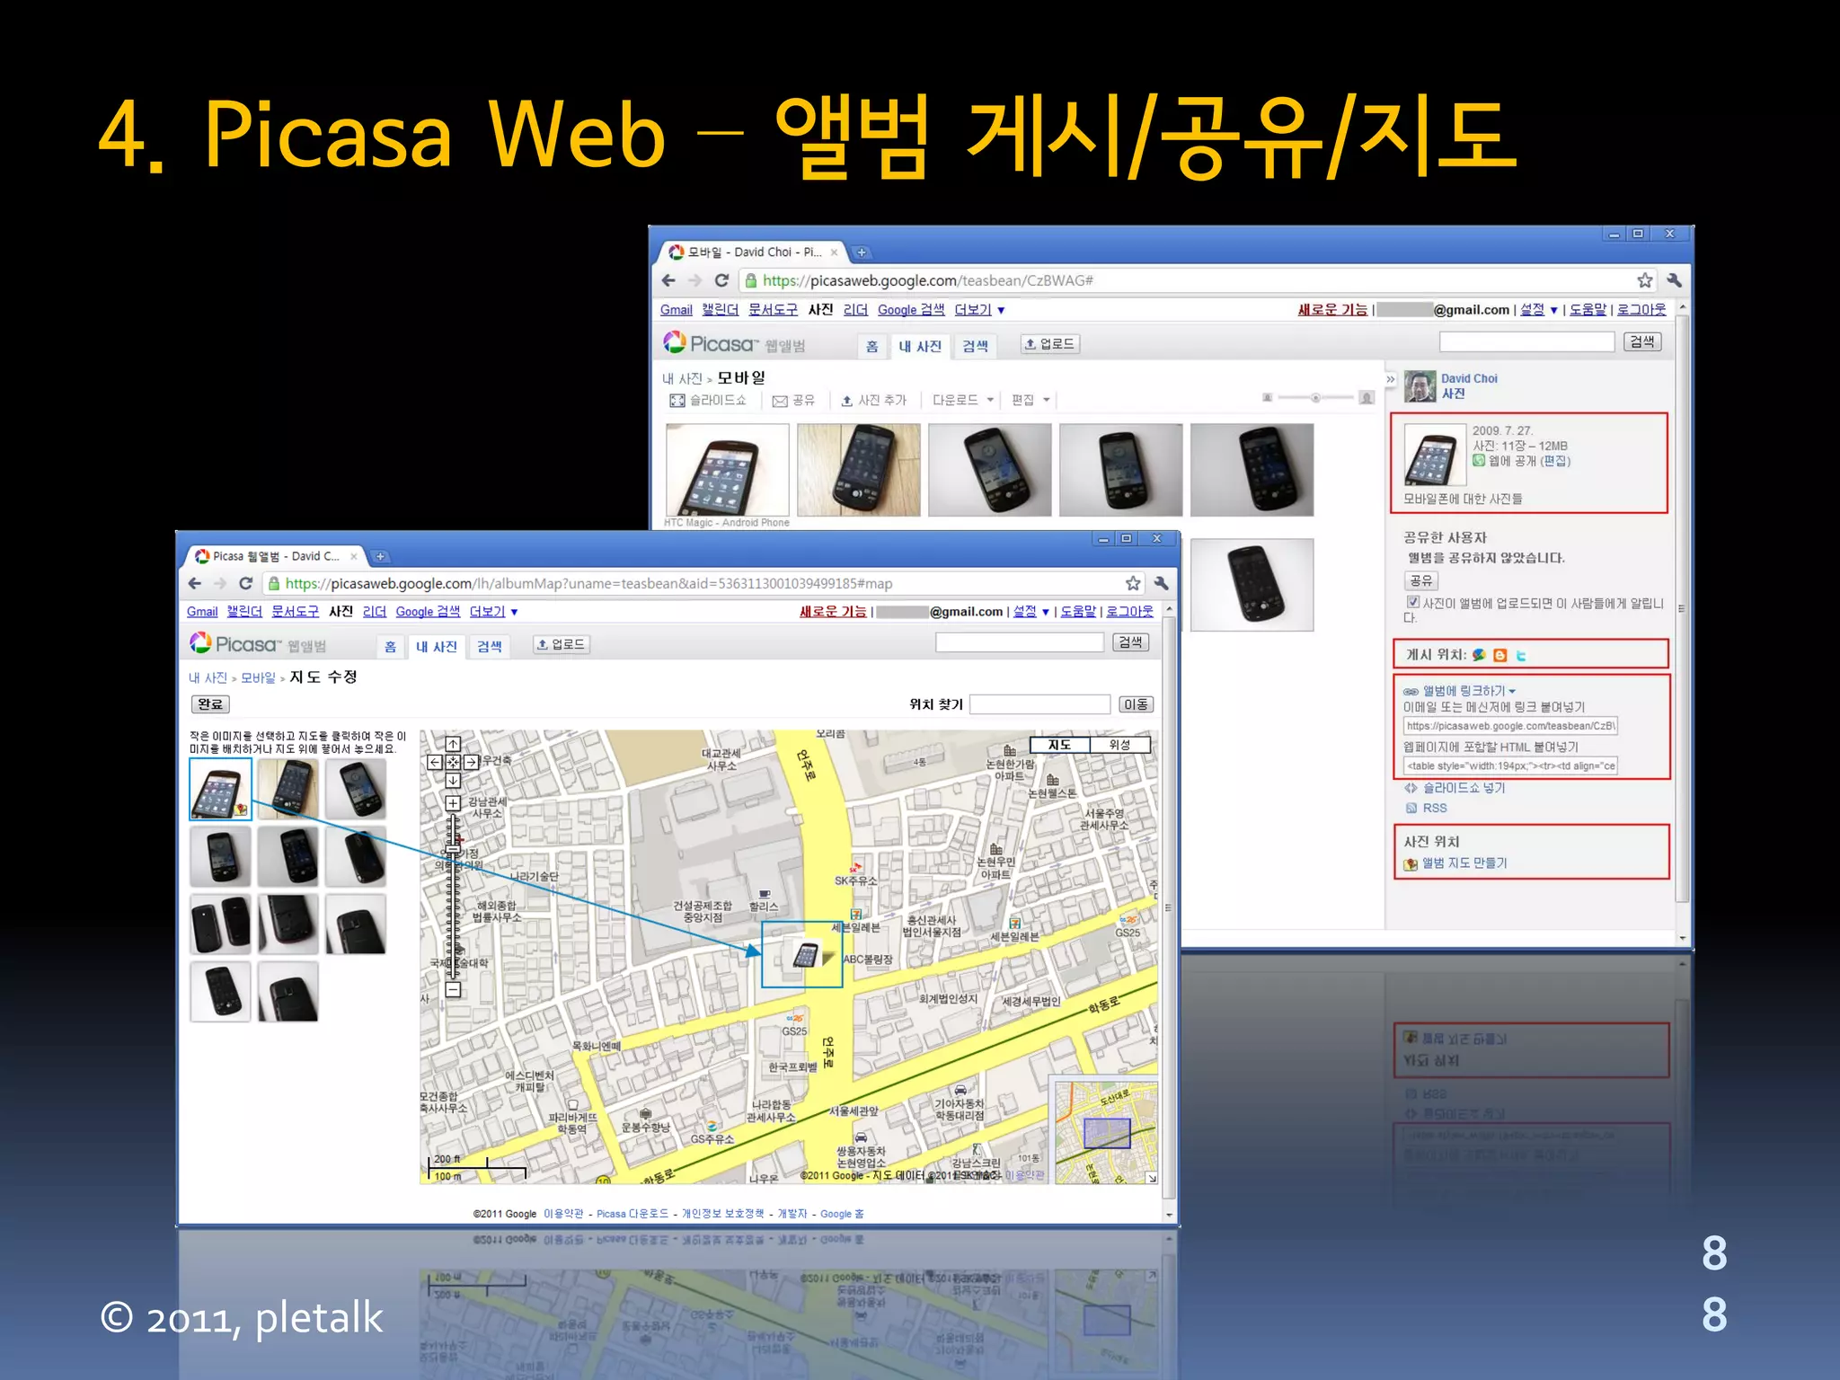The height and width of the screenshot is (1380, 1840).
Task: Click the map zoom slider handle
Action: coord(453,849)
